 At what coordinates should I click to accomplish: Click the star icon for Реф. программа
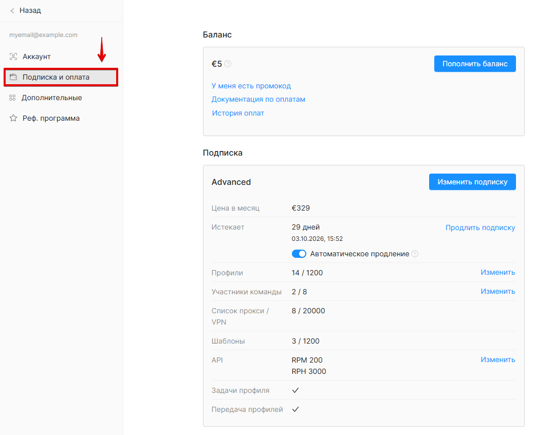(13, 118)
